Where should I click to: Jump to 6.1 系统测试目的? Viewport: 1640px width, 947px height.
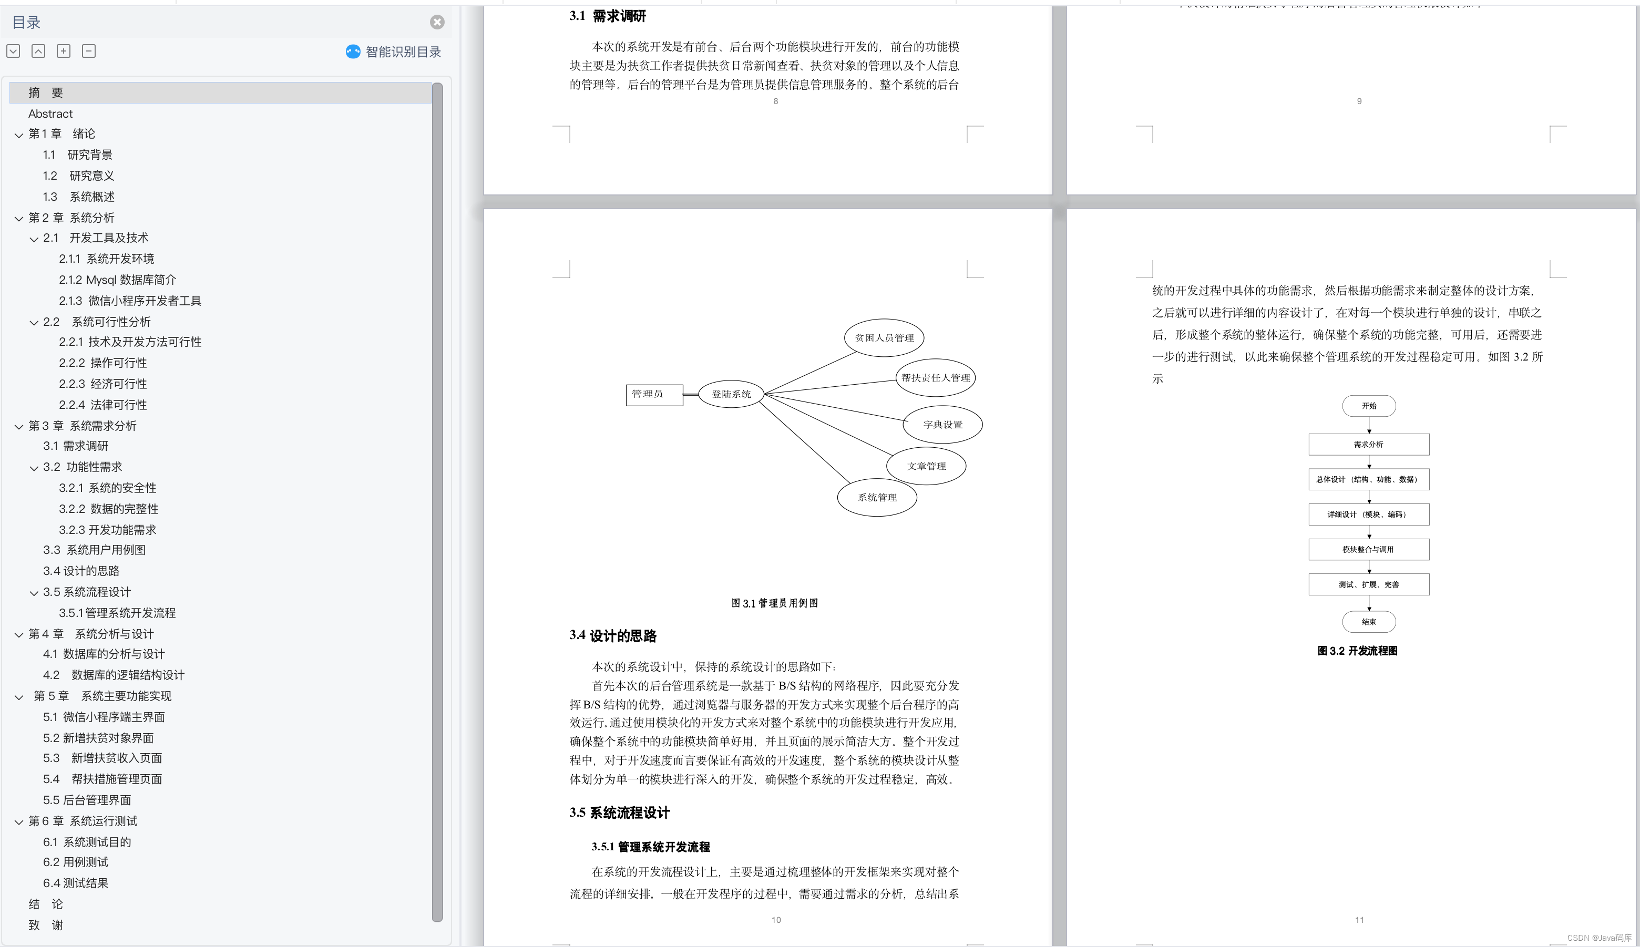[87, 842]
